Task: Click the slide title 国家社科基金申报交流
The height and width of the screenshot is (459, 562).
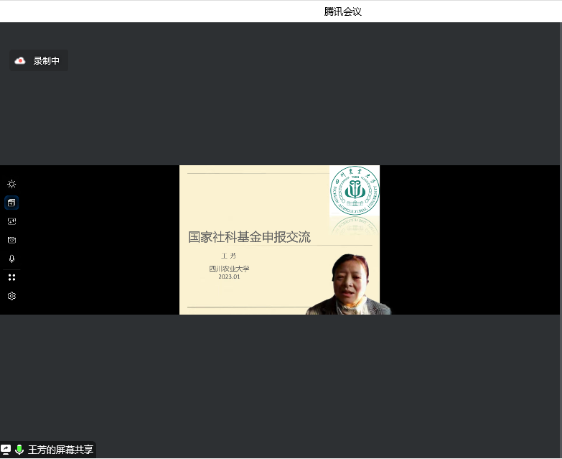Action: coord(249,237)
